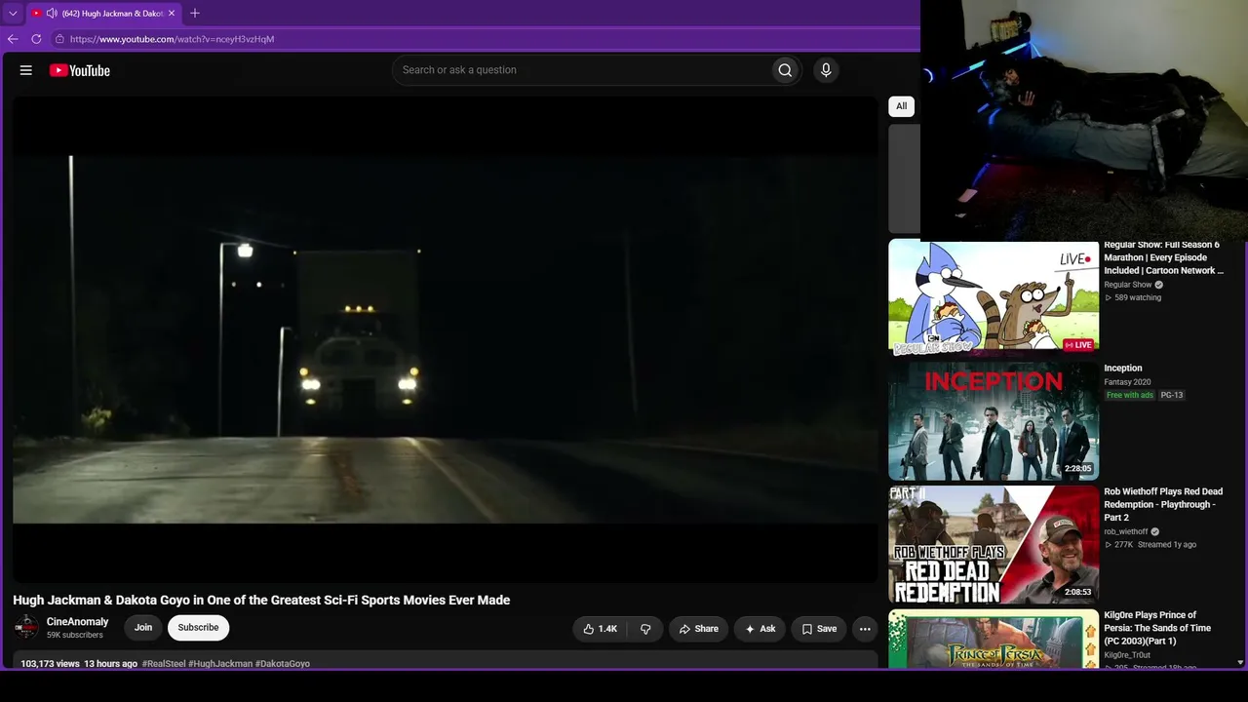Screen dimensions: 1248x702
Task: Open the Prince of Persia video thumbnail
Action: (x=994, y=639)
